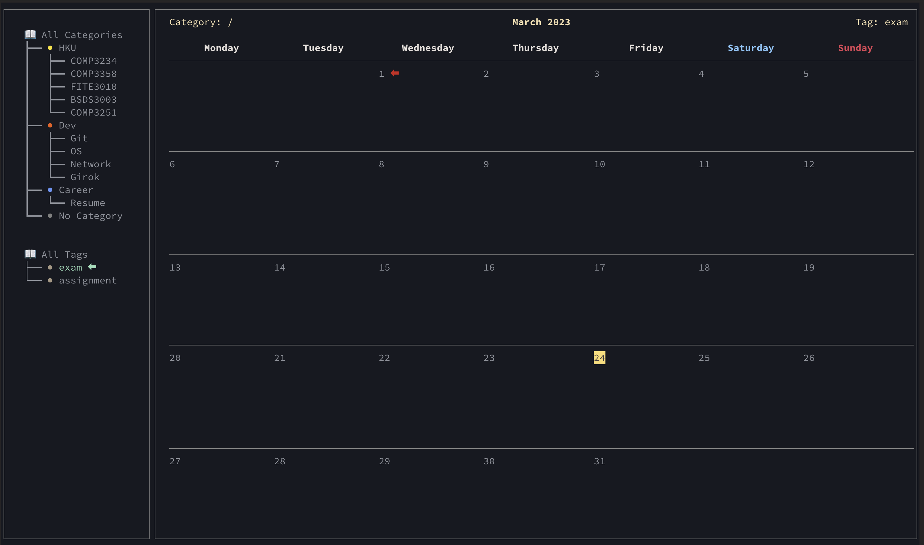Screen dimensions: 924x545
Task: Click the gray dot beside No Category
Action: [x=50, y=216]
